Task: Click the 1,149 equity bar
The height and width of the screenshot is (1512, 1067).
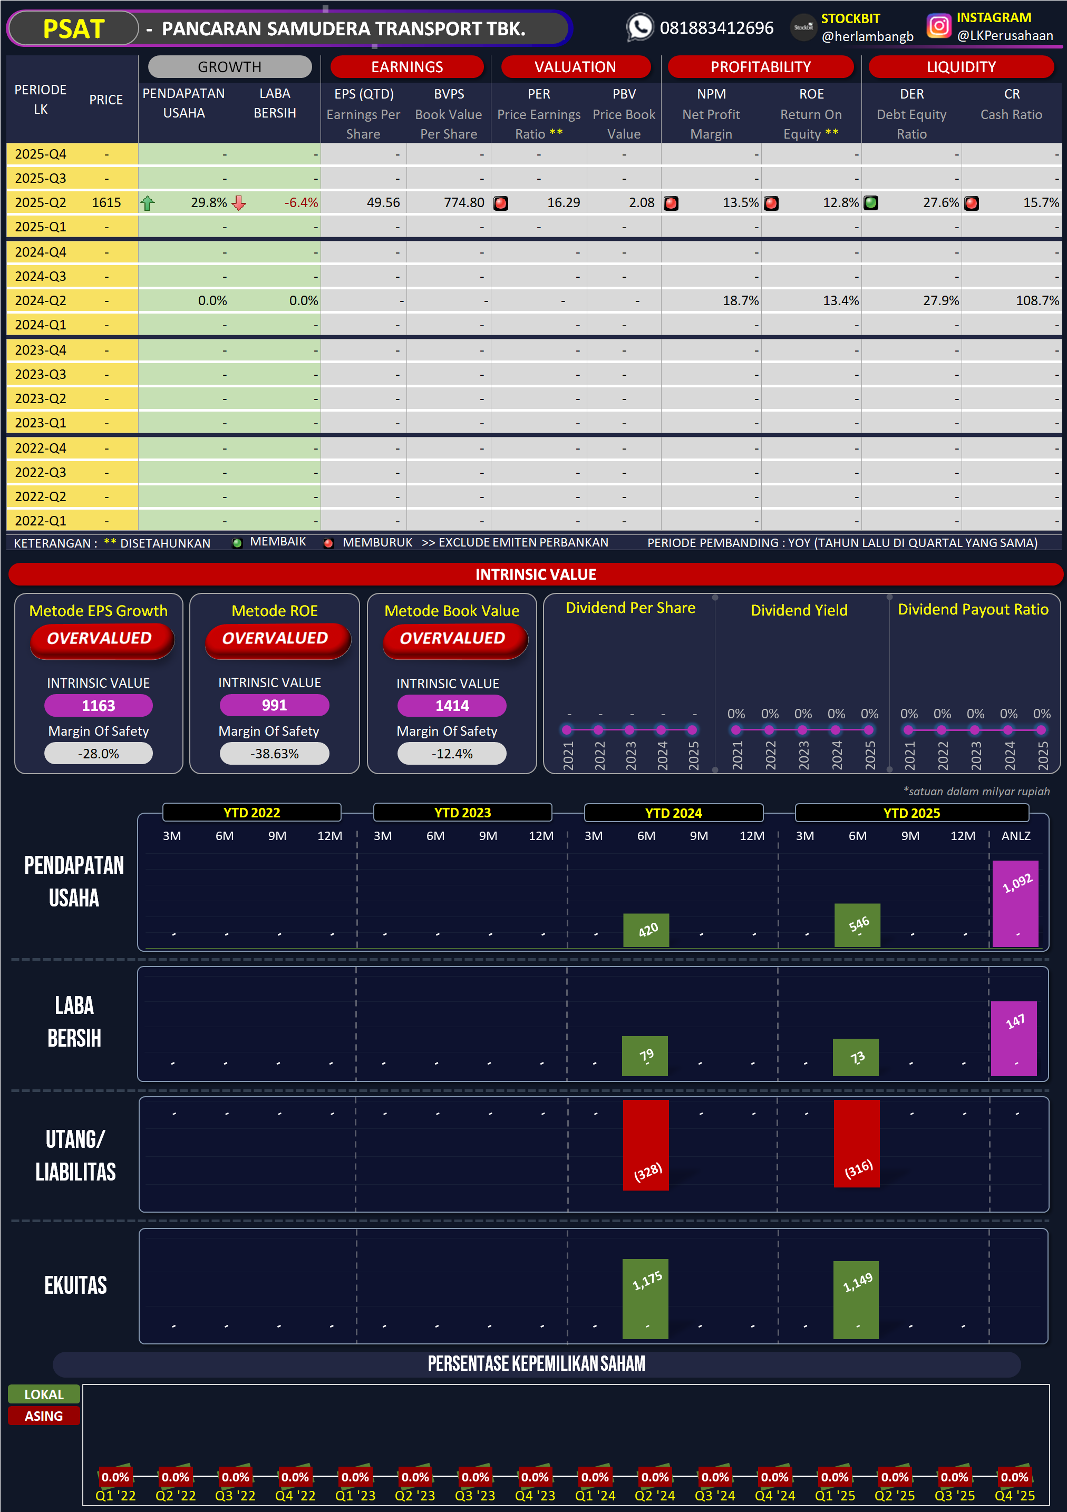Action: (856, 1300)
